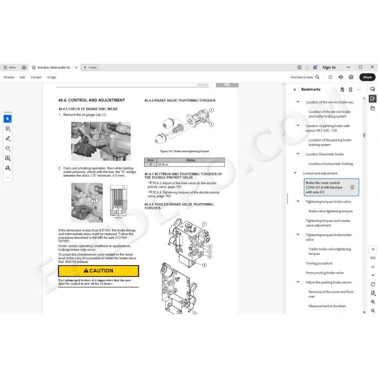Follow link 70.4.2 Adjust of the load valve
This screenshot has width=378, height=378.
[x=182, y=185]
